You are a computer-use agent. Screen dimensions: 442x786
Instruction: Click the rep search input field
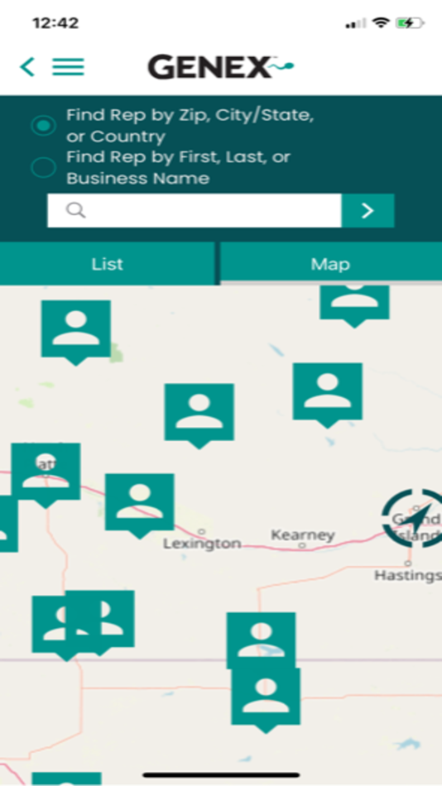[195, 210]
